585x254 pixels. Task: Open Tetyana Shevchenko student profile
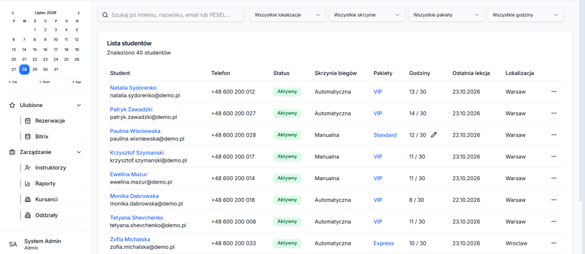(136, 218)
